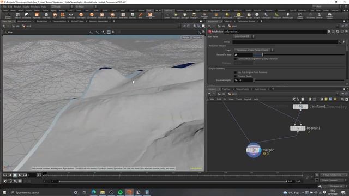Select the Sky Light shelf tool

click(249, 15)
